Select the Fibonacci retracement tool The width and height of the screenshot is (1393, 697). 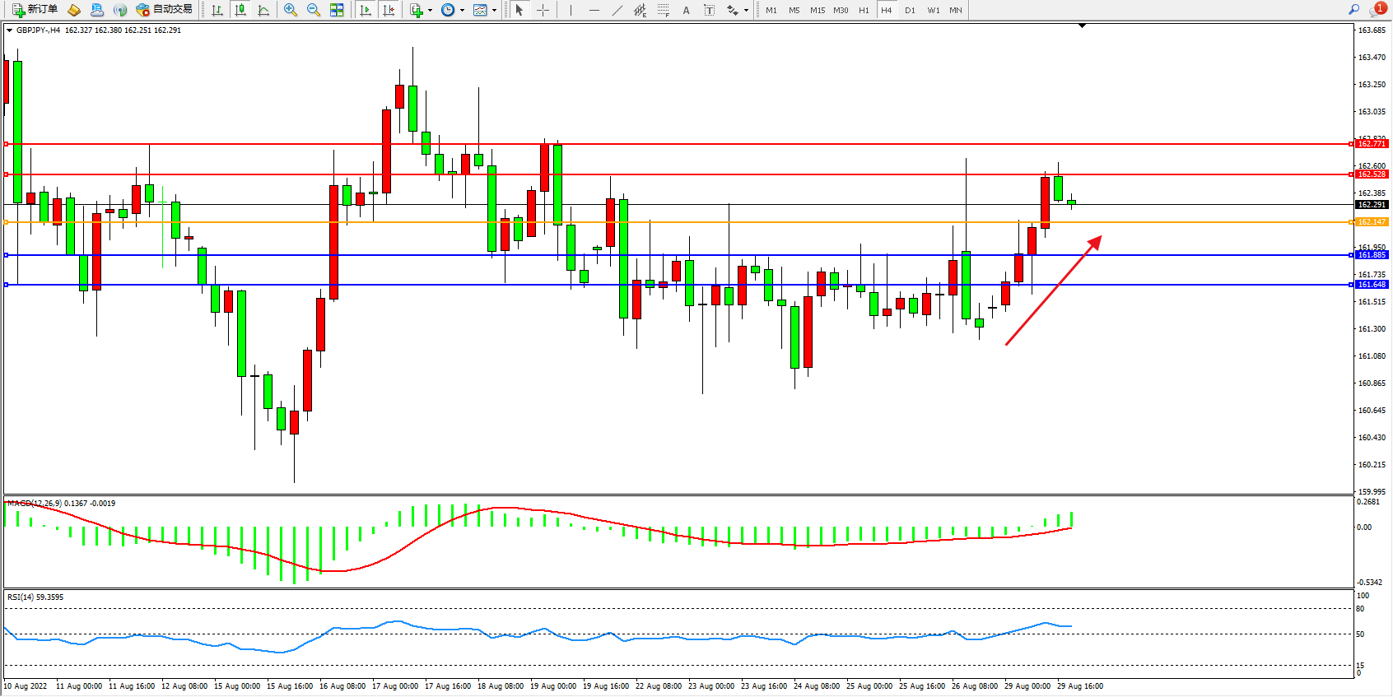click(663, 11)
